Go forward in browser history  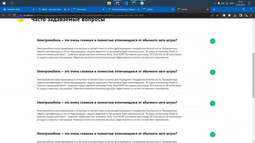(9, 15)
